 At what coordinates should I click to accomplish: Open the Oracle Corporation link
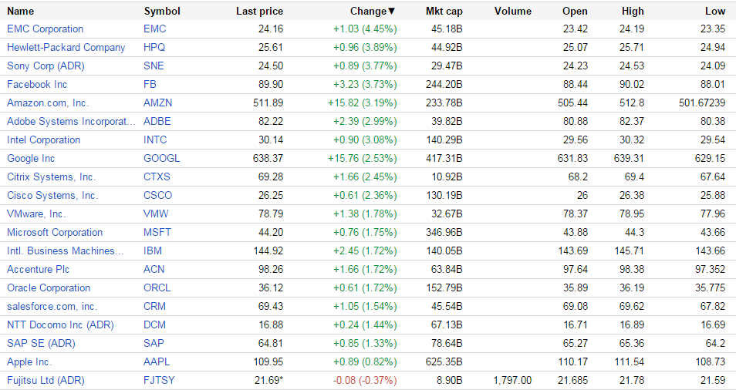click(x=49, y=288)
